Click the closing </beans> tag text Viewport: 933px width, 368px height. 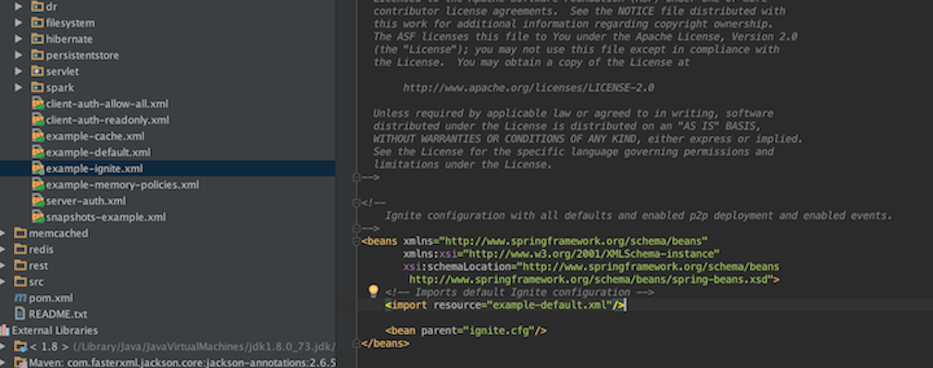385,344
